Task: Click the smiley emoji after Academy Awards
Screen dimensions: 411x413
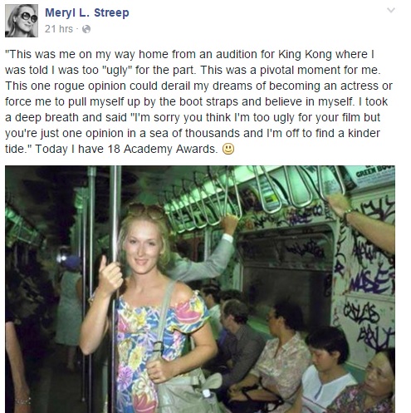Action: coord(228,149)
